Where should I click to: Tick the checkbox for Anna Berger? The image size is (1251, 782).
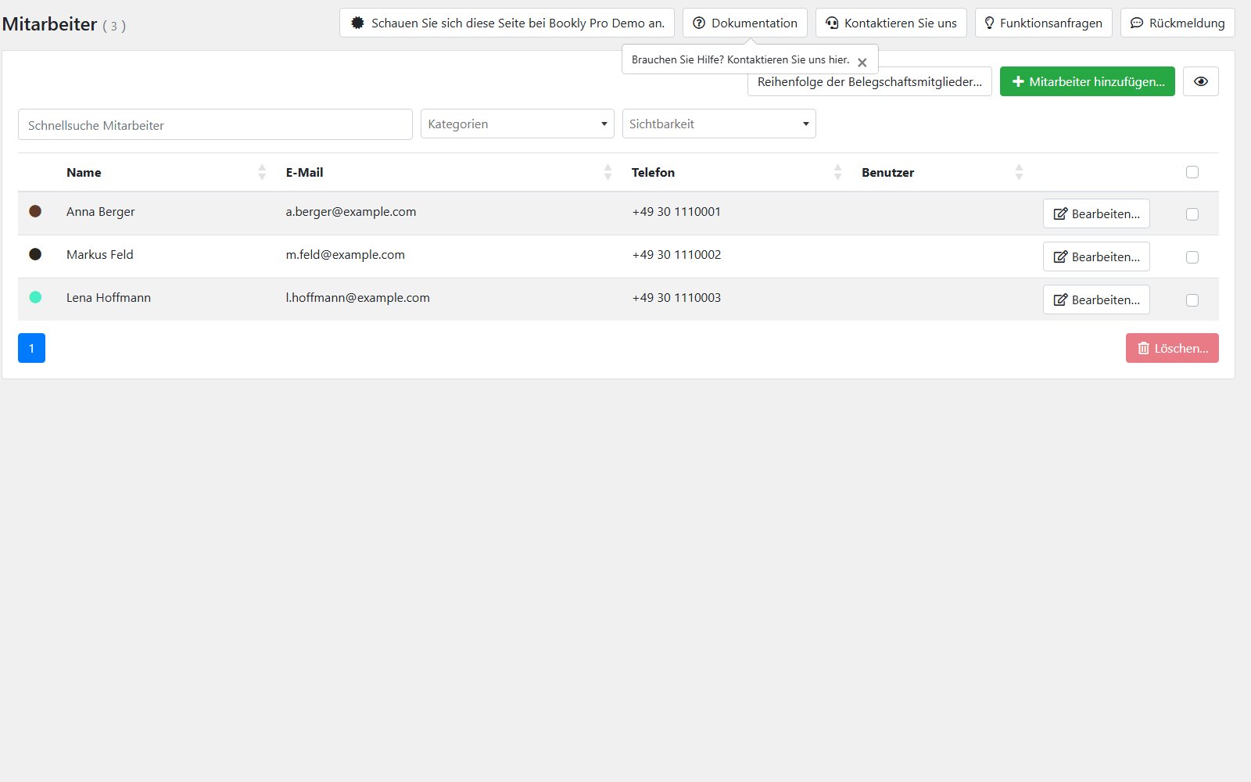coord(1192,213)
